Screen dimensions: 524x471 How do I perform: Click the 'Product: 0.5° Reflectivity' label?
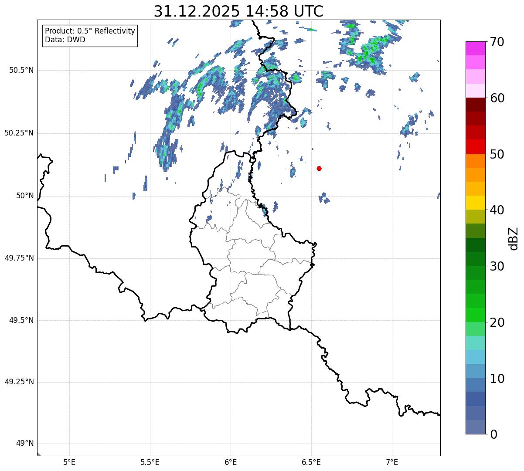(x=90, y=31)
